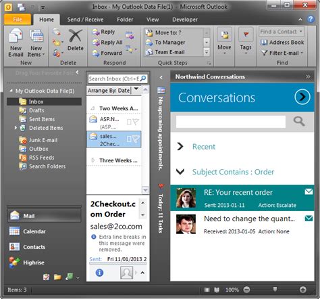Screen dimensions: 320x299
Task: Select the Inbox folder
Action: [44, 101]
